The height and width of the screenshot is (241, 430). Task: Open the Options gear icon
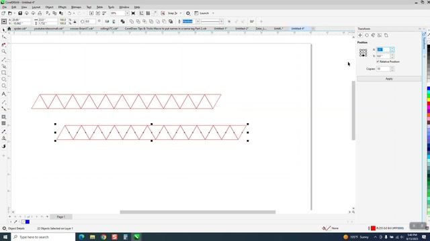(x=188, y=13)
